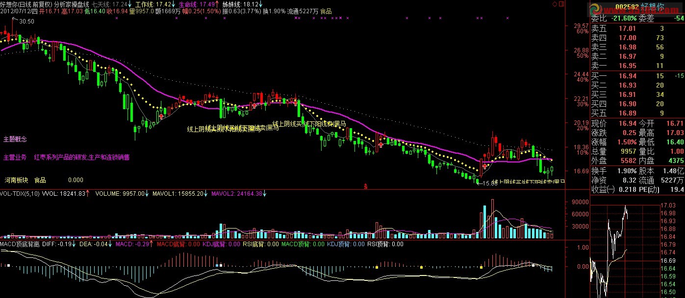685x298 pixels.
Task: Click the PE(动) 19.4 value
Action: pos(677,189)
